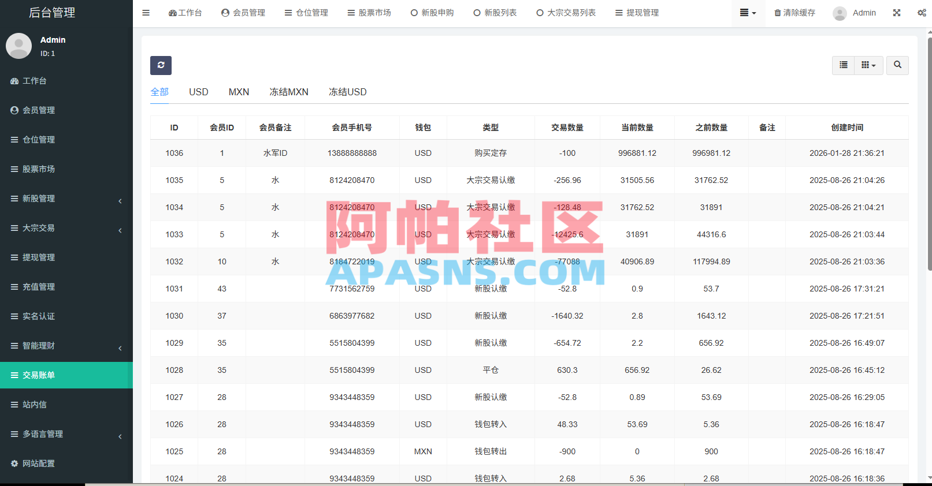Image resolution: width=932 pixels, height=486 pixels.
Task: Switch to the 冻结MXN filter tab
Action: pyautogui.click(x=289, y=92)
